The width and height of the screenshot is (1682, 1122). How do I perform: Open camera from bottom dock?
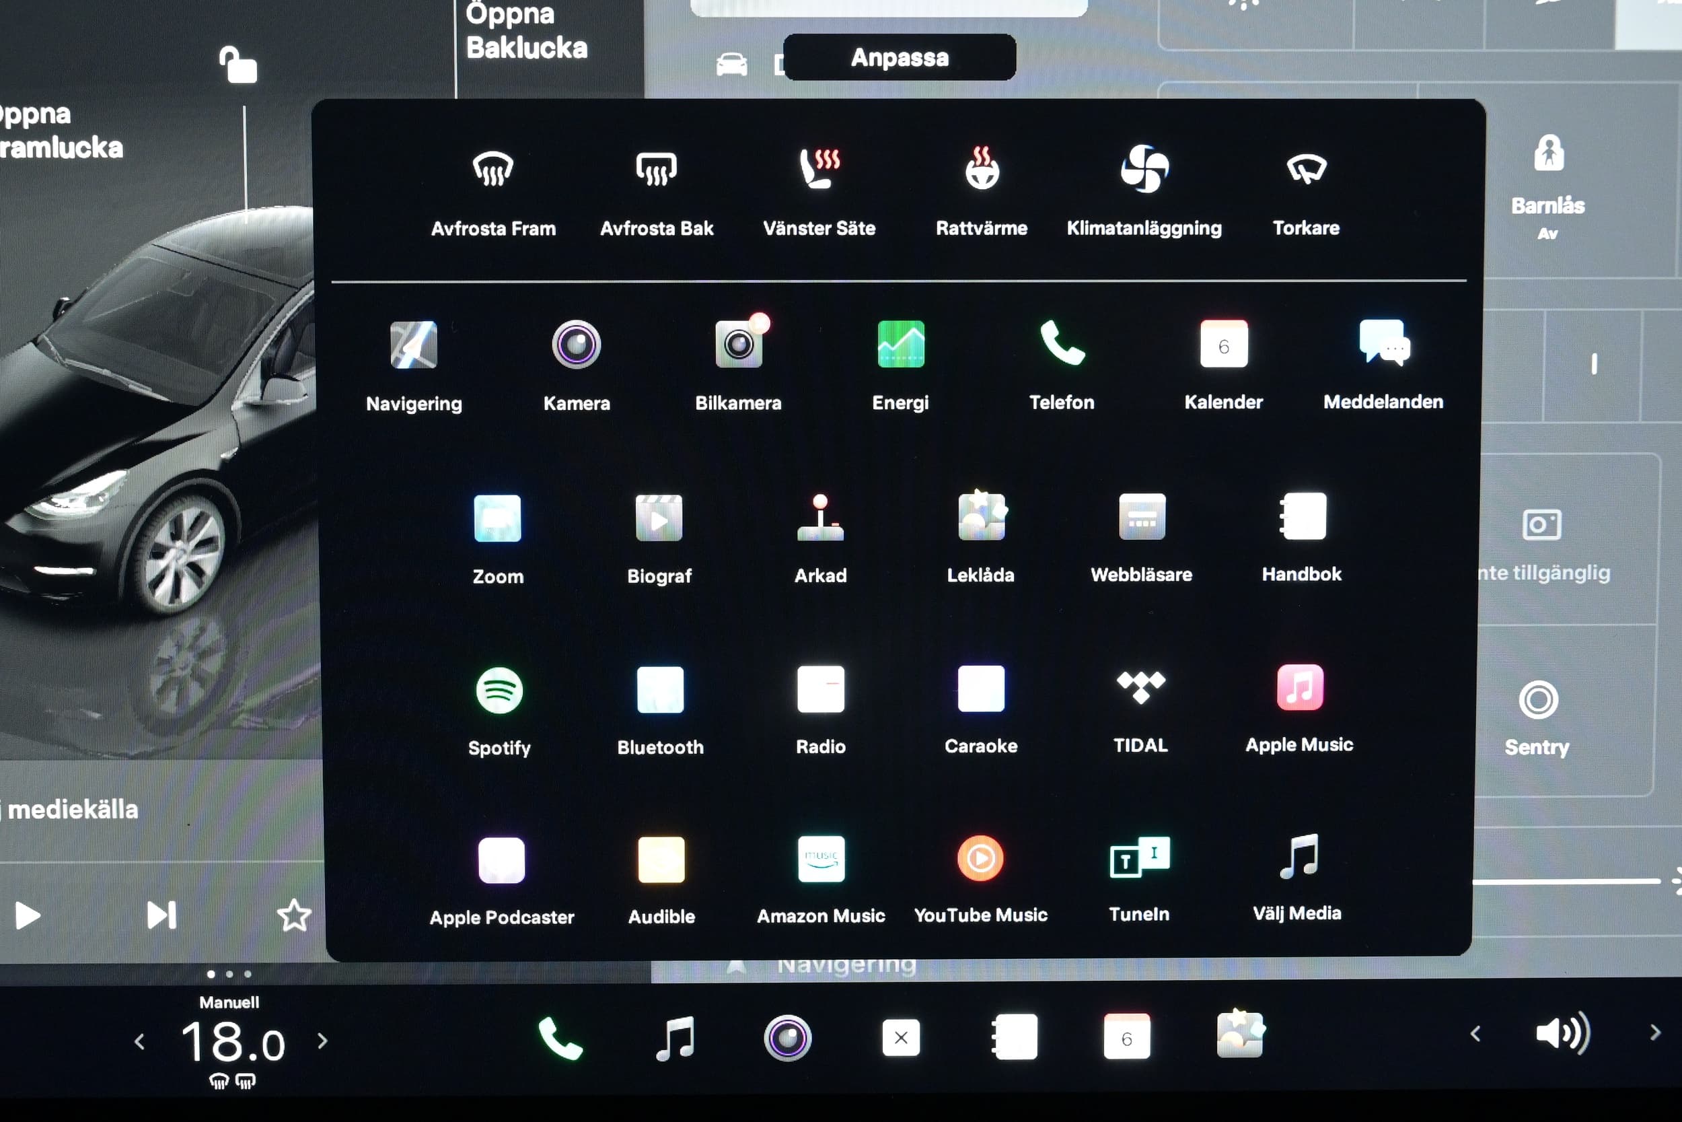(x=787, y=1038)
